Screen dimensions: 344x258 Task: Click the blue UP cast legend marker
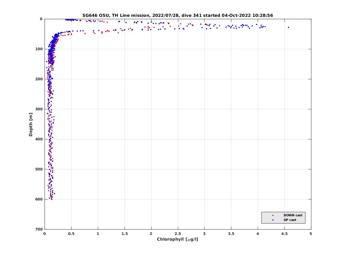[273, 220]
